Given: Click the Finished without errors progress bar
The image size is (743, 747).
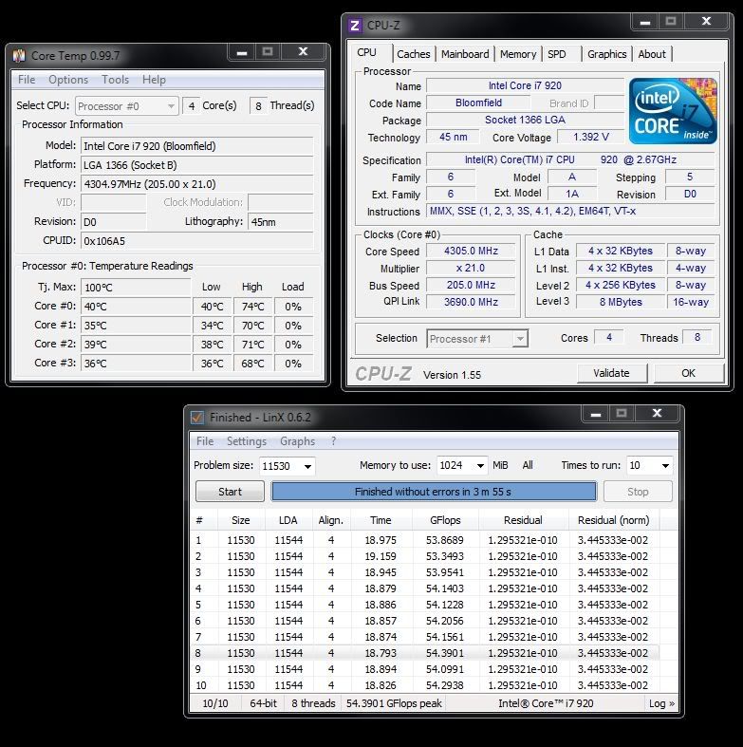Looking at the screenshot, I should (x=434, y=492).
